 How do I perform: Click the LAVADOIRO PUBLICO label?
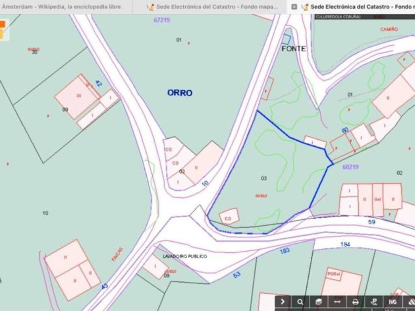coord(185,256)
